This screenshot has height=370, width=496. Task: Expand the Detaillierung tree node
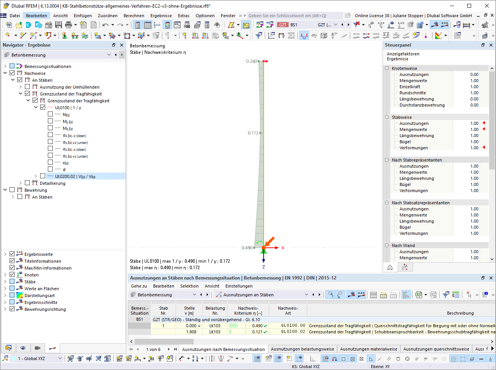21,183
